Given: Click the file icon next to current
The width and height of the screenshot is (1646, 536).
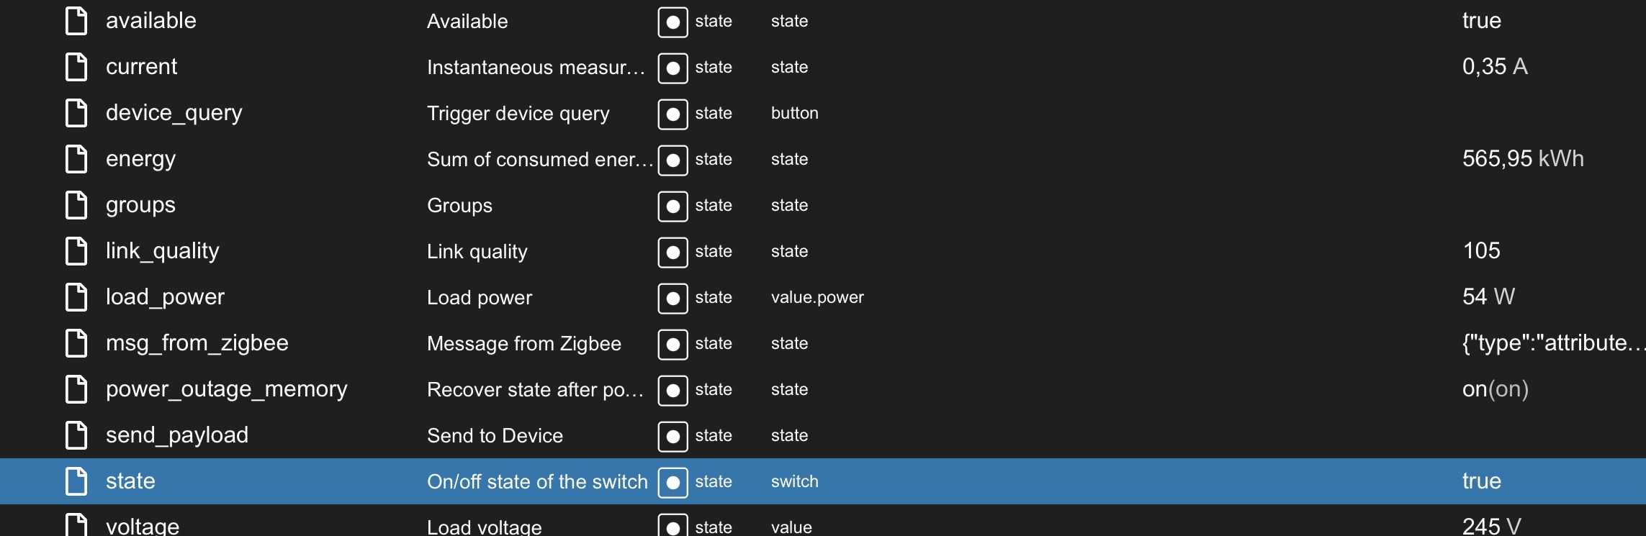Looking at the screenshot, I should (x=76, y=67).
